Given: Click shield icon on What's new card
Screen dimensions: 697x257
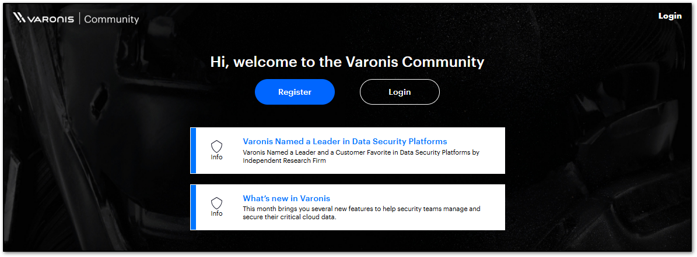Looking at the screenshot, I should click(217, 203).
